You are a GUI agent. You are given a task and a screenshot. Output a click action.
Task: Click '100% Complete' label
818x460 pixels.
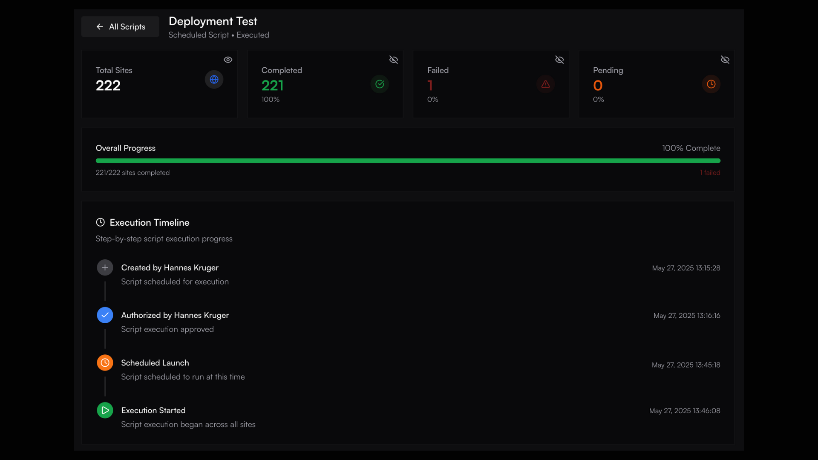coord(691,148)
